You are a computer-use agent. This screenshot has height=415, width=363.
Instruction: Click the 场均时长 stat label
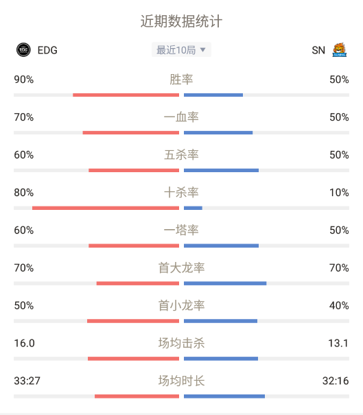[181, 381]
